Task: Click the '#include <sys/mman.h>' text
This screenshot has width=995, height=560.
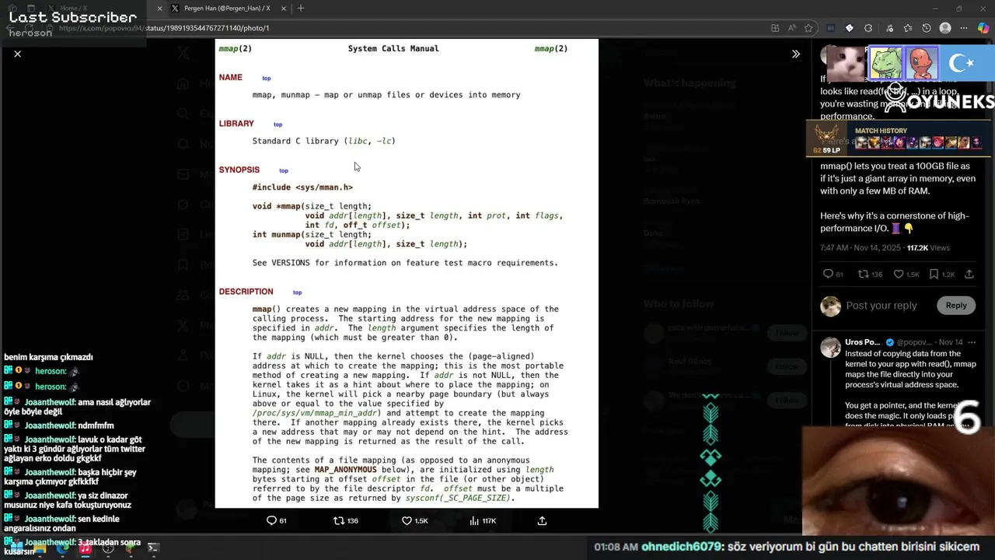Action: coord(302,187)
